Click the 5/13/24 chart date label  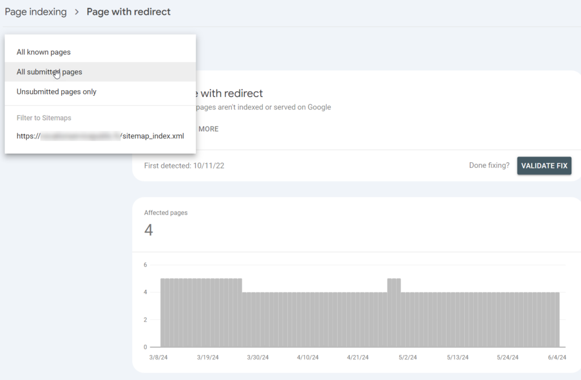[x=458, y=357]
